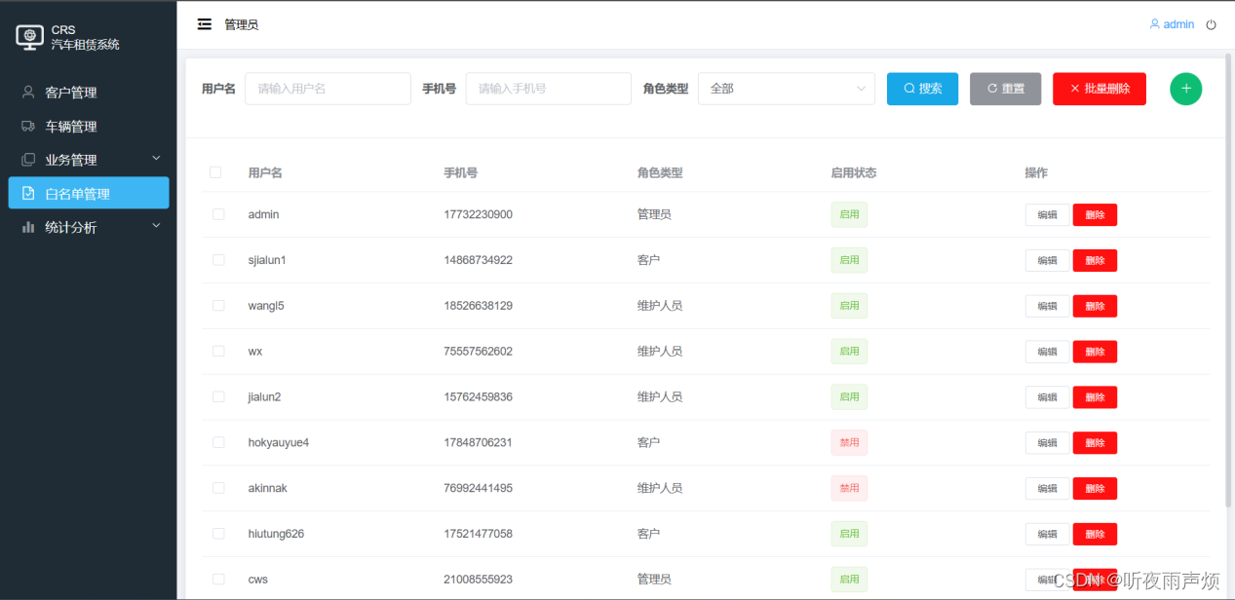Screen dimensions: 1235x600
Task: Click the 白名单管理 document icon in sidebar
Action: (28, 194)
